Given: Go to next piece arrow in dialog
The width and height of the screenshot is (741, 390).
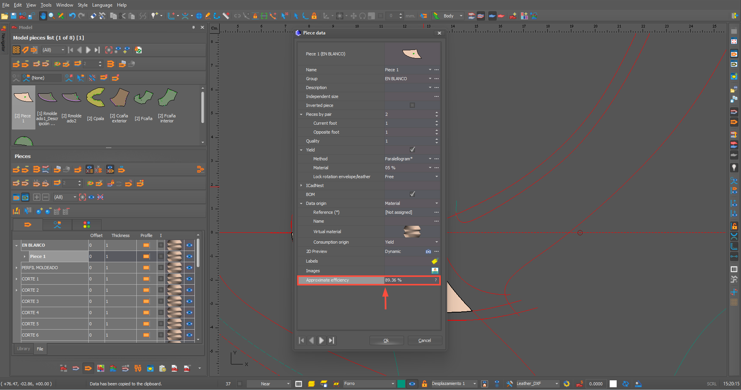Looking at the screenshot, I should (321, 340).
